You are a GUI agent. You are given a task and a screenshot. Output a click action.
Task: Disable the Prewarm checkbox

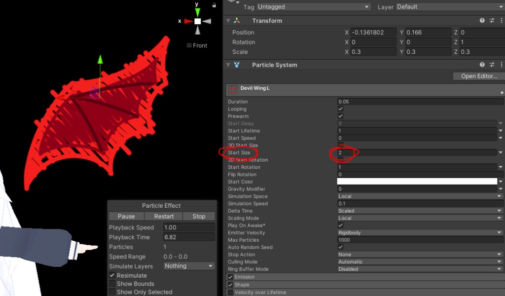click(340, 116)
